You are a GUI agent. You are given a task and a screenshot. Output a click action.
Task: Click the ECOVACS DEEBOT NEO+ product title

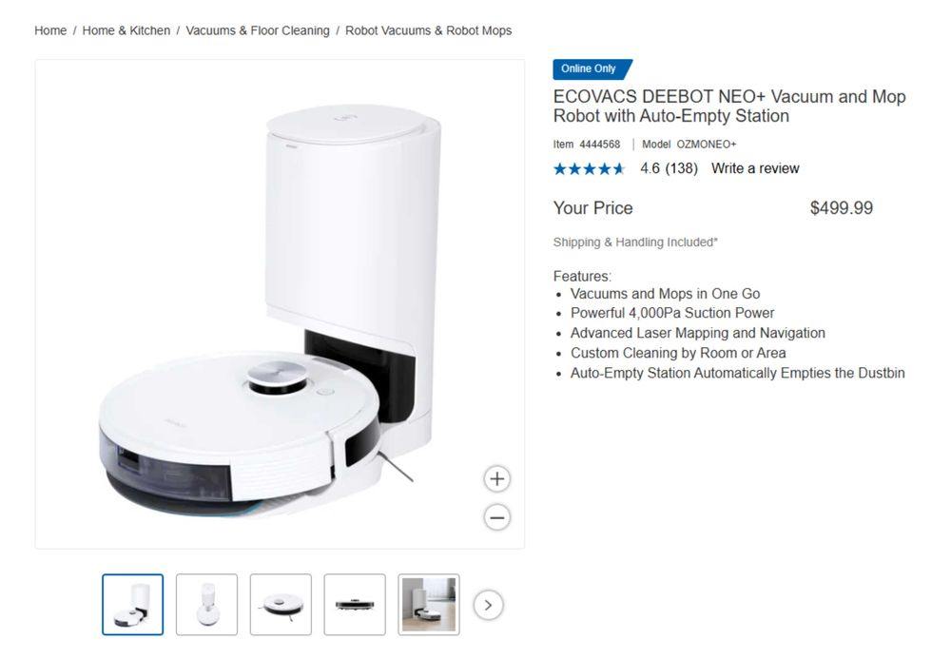tap(729, 107)
